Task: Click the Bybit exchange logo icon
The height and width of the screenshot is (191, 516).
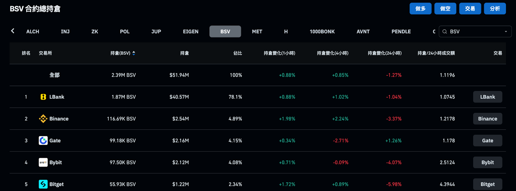Action: tap(43, 162)
